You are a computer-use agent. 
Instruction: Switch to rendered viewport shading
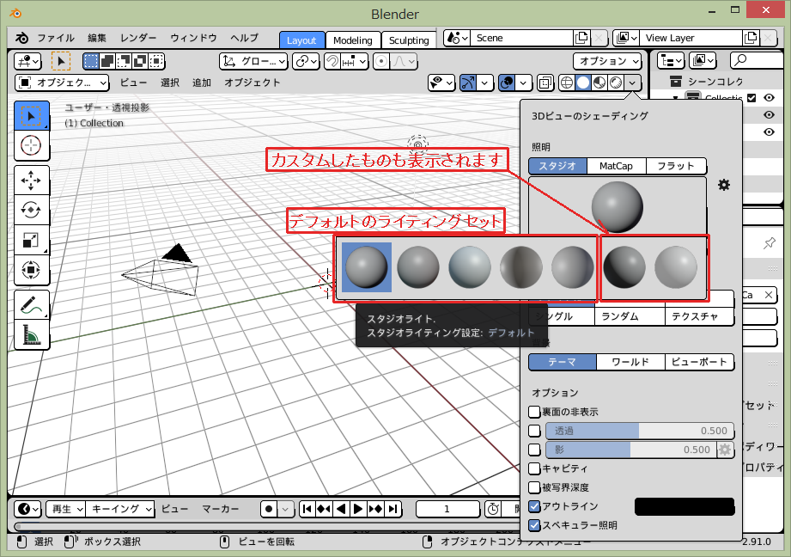point(616,83)
